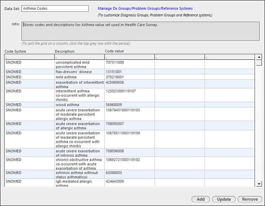Click the grid scrollbar up arrow

click(x=259, y=57)
